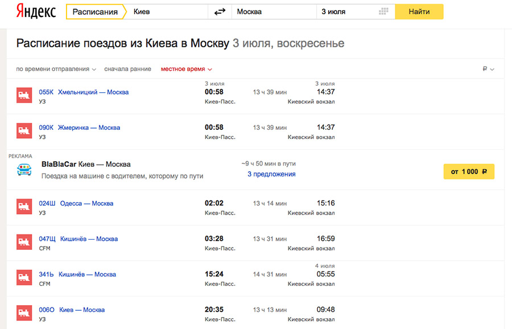
Task: Click train icon for 006О Киев — Москва
Action: (24, 314)
